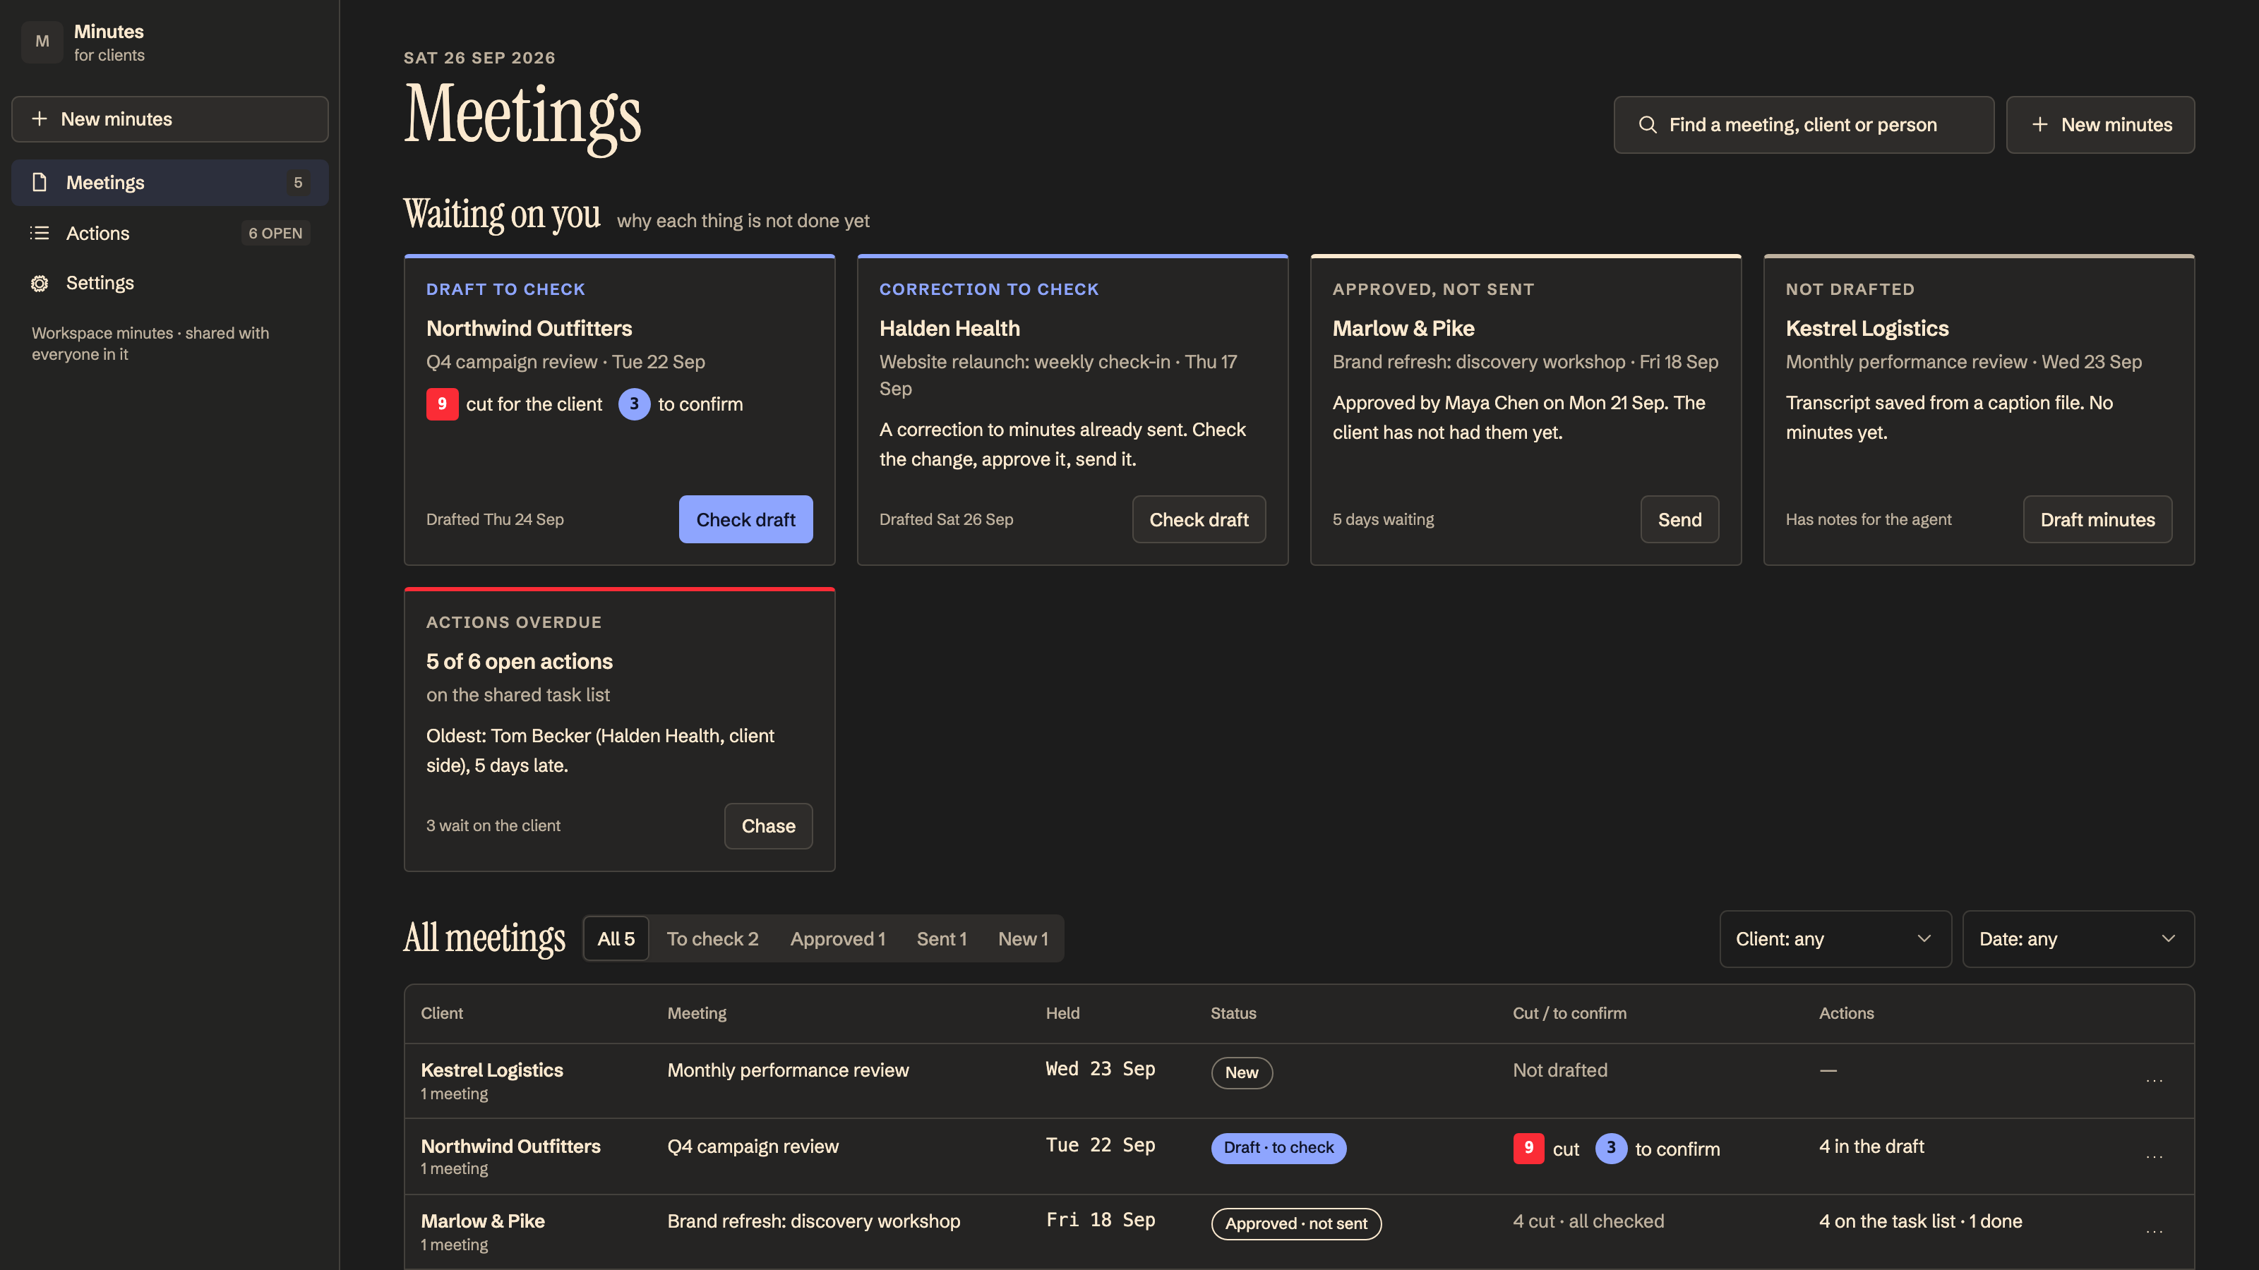Open the Northwind Outfitters card title
Image resolution: width=2259 pixels, height=1270 pixels.
(x=529, y=329)
